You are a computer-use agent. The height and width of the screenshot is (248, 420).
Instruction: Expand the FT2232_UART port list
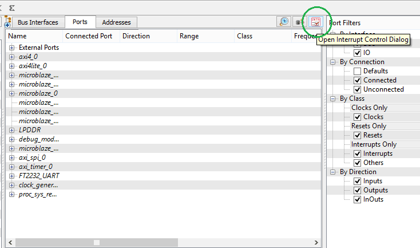pos(11,176)
